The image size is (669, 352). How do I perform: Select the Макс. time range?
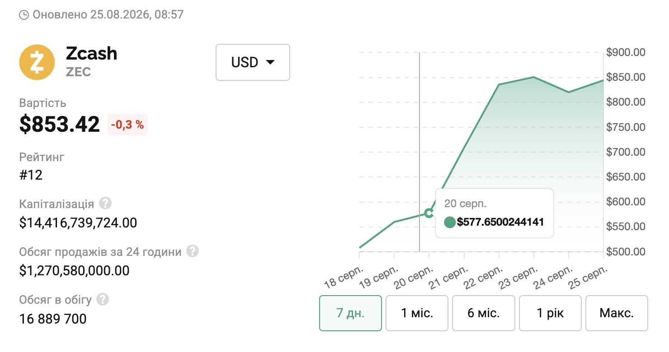(617, 313)
